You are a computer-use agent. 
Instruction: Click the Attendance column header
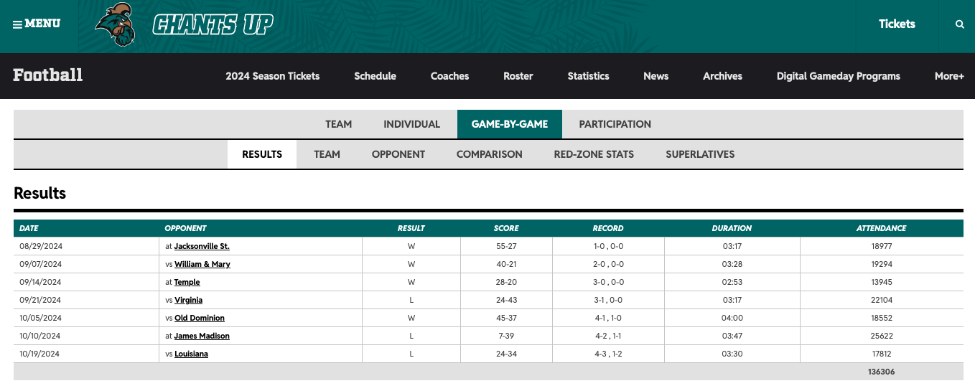(881, 228)
